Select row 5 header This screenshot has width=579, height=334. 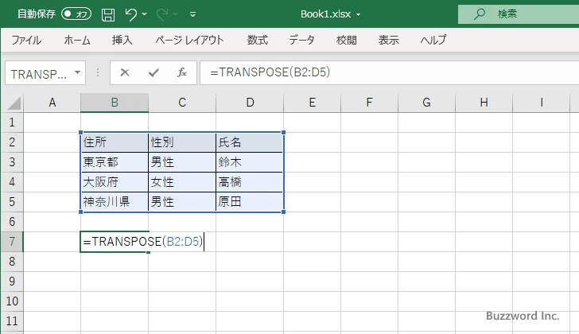[12, 202]
